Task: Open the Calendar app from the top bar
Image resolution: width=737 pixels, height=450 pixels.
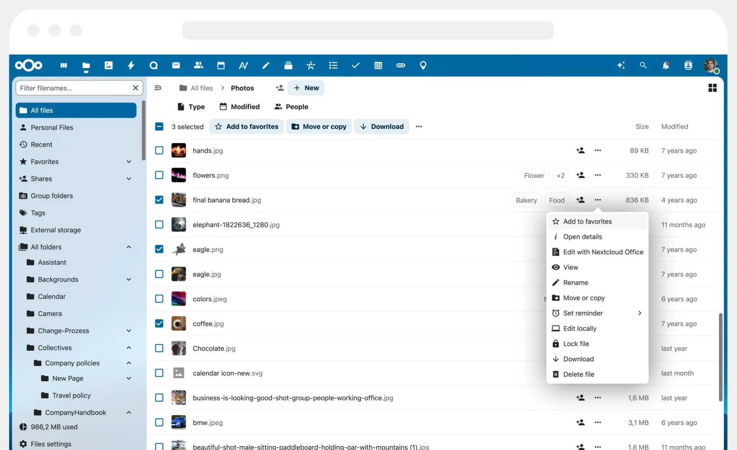Action: 221,65
